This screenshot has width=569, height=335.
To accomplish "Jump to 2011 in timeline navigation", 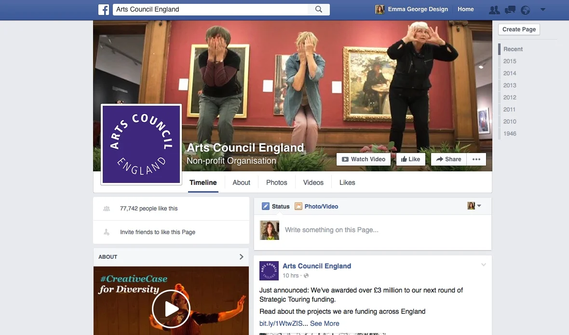I will (509, 110).
